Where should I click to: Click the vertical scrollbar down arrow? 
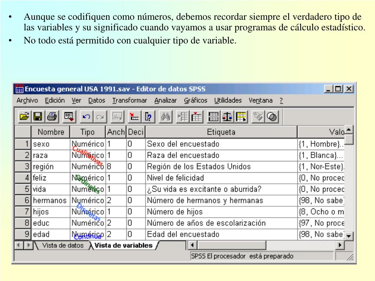coord(349,236)
